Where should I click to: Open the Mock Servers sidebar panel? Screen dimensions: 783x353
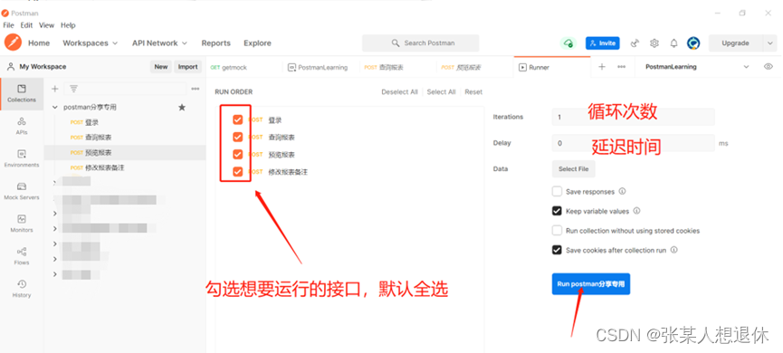point(22,191)
